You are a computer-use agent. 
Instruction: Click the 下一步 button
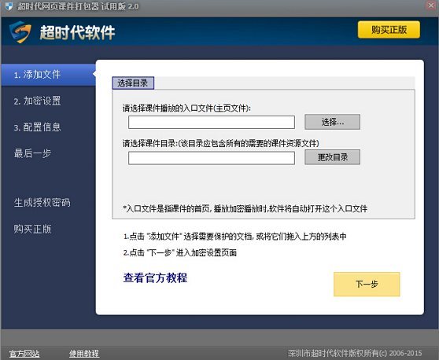point(367,284)
